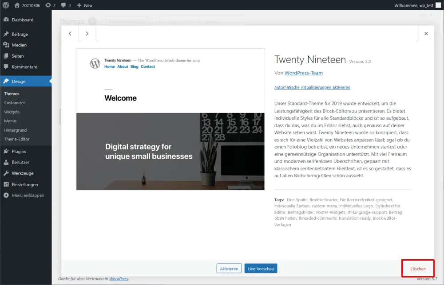Click WordPress link in footer
The width and height of the screenshot is (444, 285).
(119, 279)
